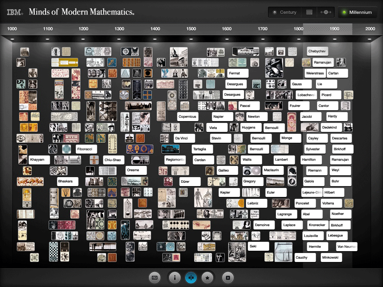This screenshot has height=287, width=383.
Task: Click the info "i" icon
Action: pyautogui.click(x=174, y=278)
